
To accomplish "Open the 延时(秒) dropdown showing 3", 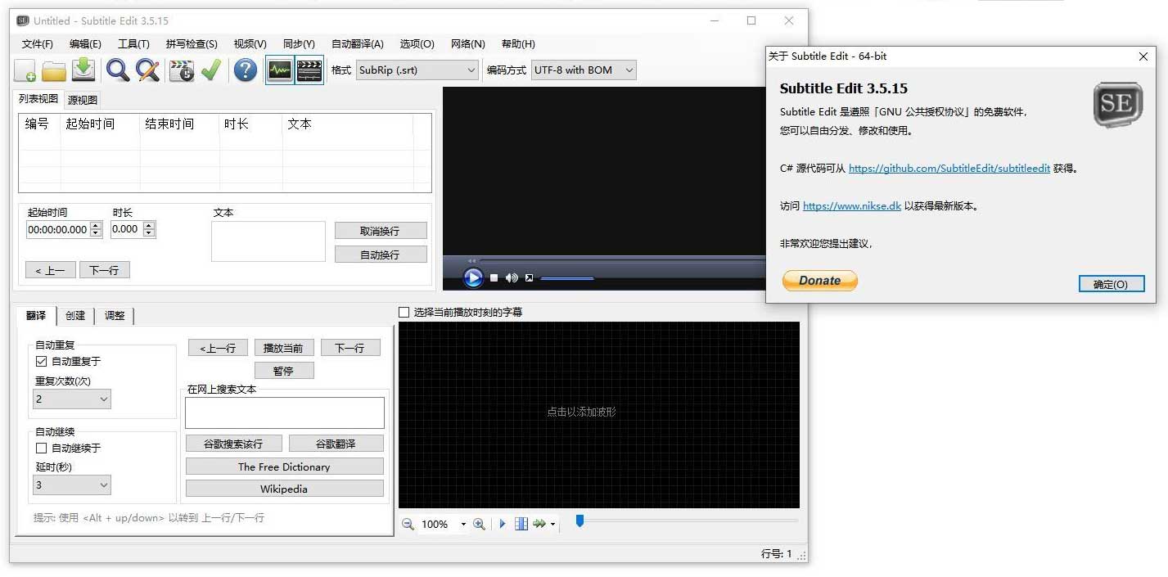I will tap(72, 485).
